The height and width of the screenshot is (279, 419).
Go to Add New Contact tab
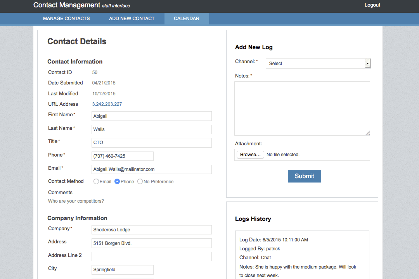[x=132, y=19]
